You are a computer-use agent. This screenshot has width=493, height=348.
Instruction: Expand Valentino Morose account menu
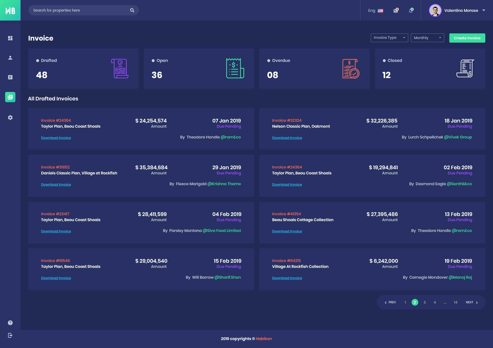[483, 11]
